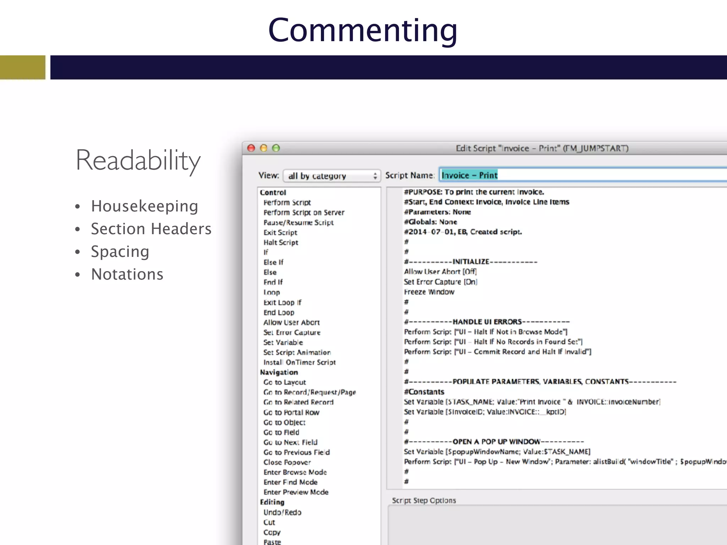
Task: Select the 'Freeze Window' script line
Action: click(x=429, y=292)
